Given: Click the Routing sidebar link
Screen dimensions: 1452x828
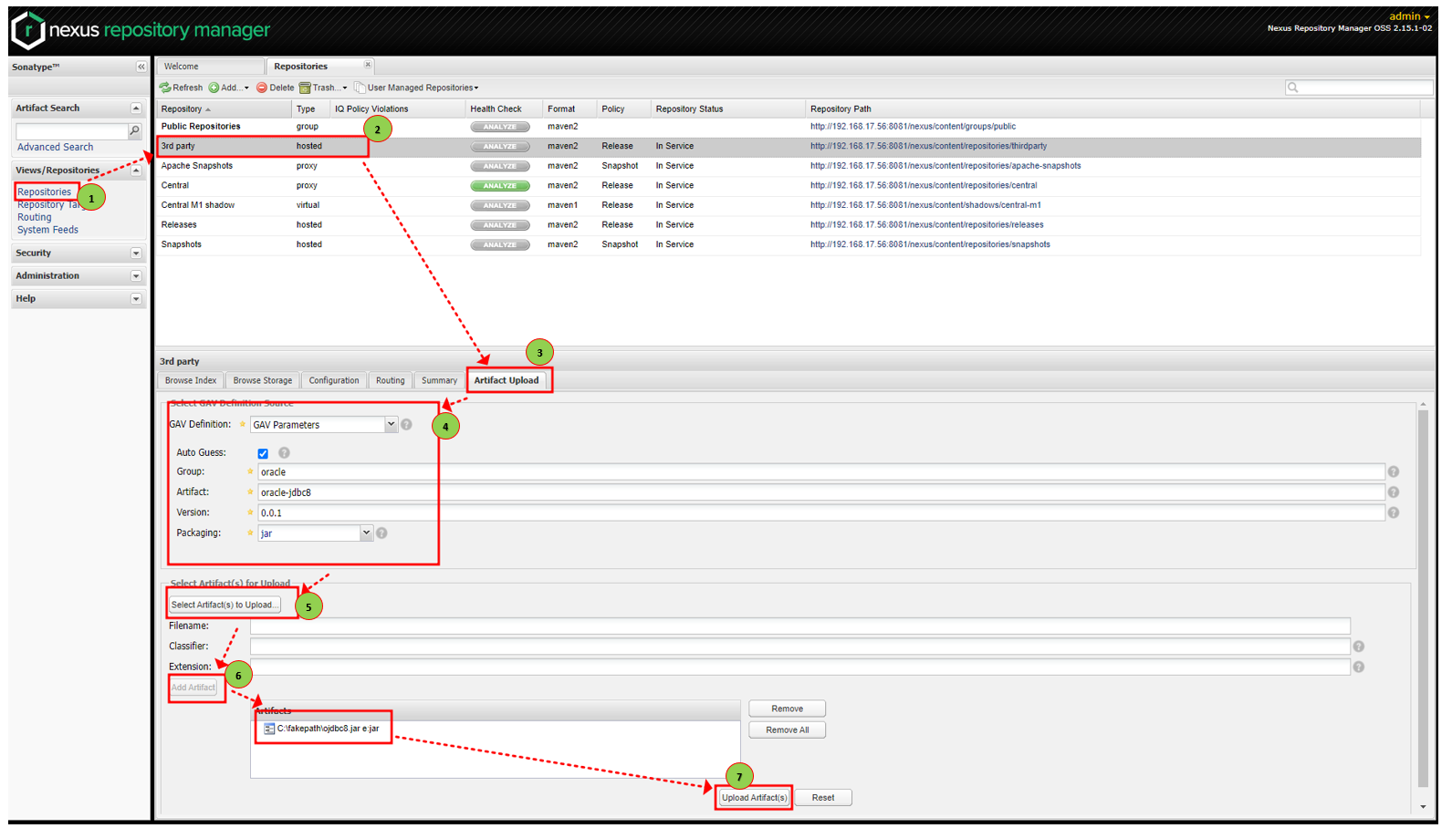Looking at the screenshot, I should click(x=35, y=218).
